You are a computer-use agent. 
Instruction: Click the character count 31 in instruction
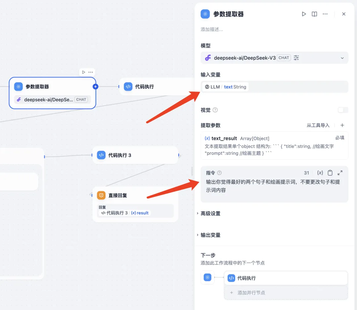point(306,173)
